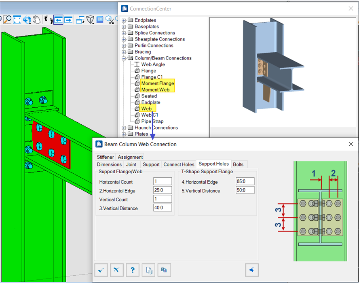Click the save-template document icon button
This screenshot has height=283, width=359.
pyautogui.click(x=148, y=270)
